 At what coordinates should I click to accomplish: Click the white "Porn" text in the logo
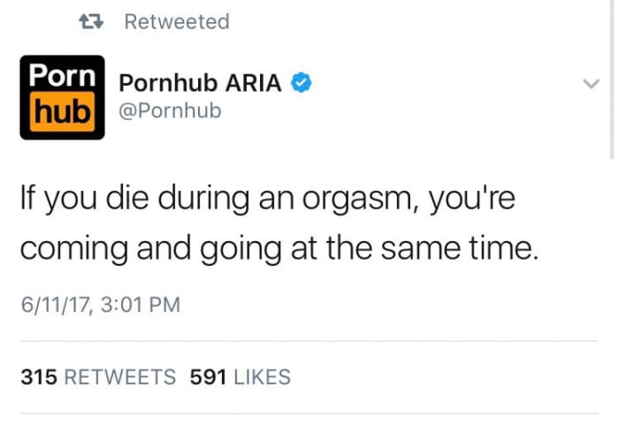[x=63, y=74]
